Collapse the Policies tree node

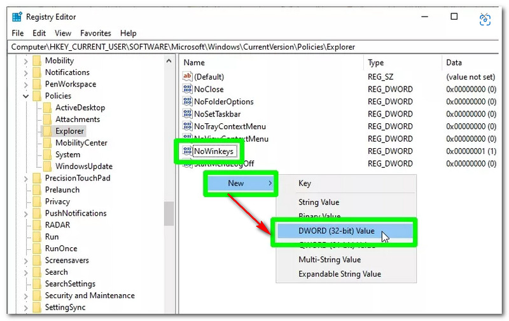(x=25, y=97)
